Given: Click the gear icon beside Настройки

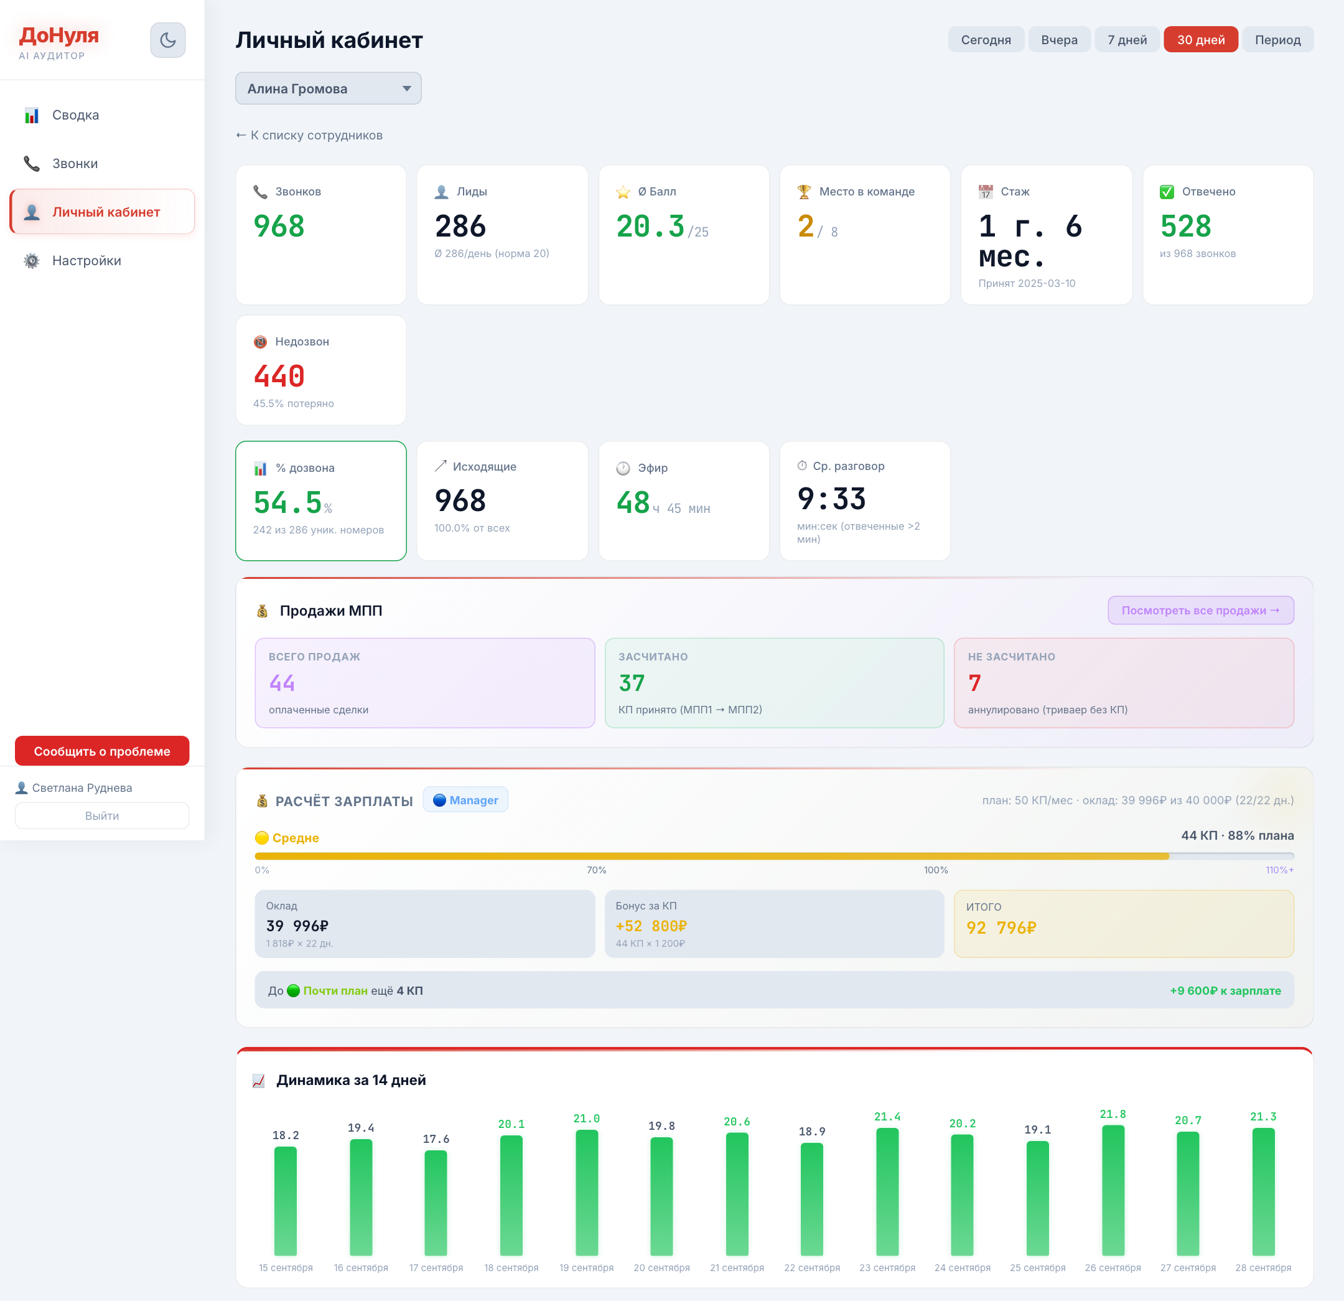Looking at the screenshot, I should click(x=32, y=261).
